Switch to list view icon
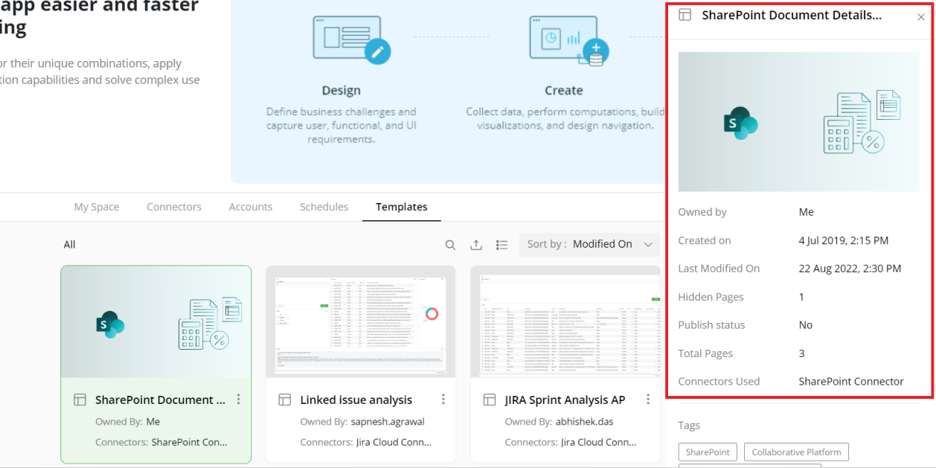This screenshot has width=936, height=468. point(502,245)
